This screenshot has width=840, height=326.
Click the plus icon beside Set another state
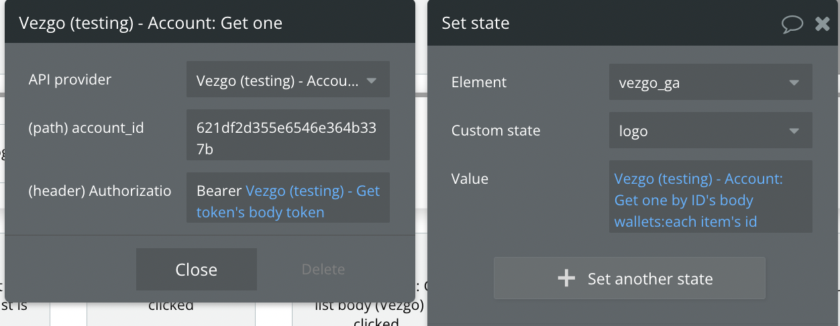567,278
